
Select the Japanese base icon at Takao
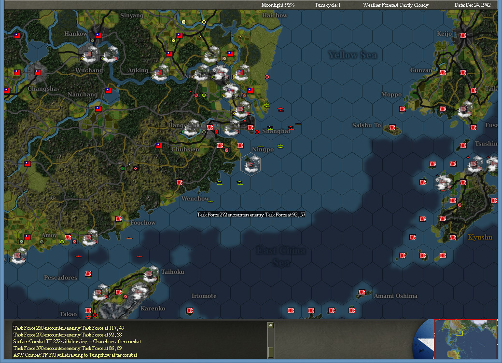click(88, 310)
